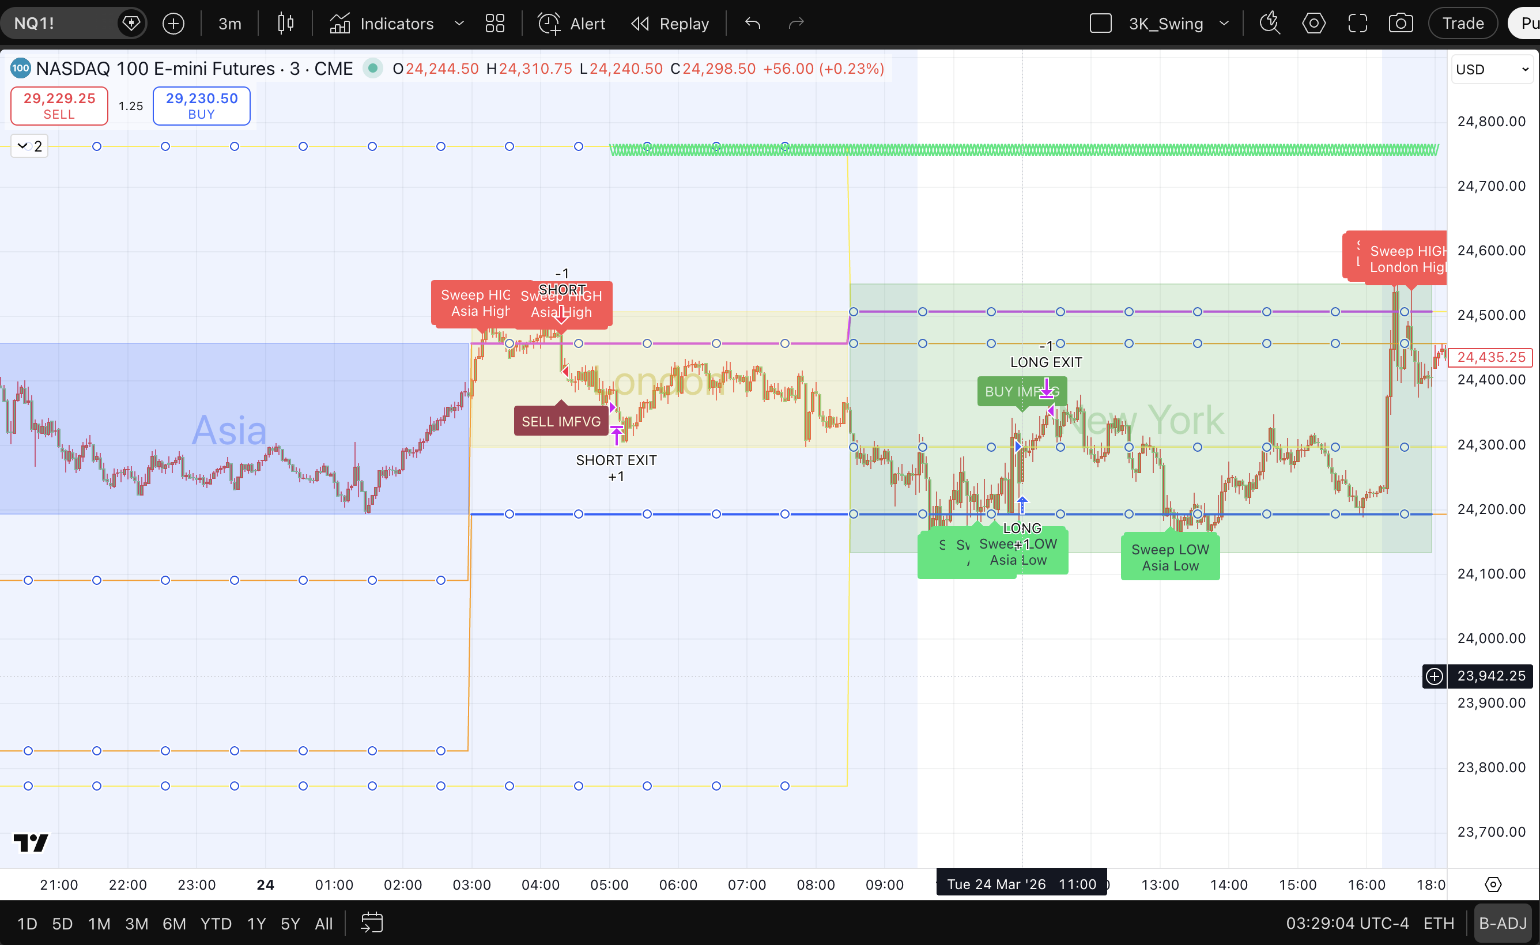1540x945 pixels.
Task: Select the 6M time range
Action: (175, 923)
